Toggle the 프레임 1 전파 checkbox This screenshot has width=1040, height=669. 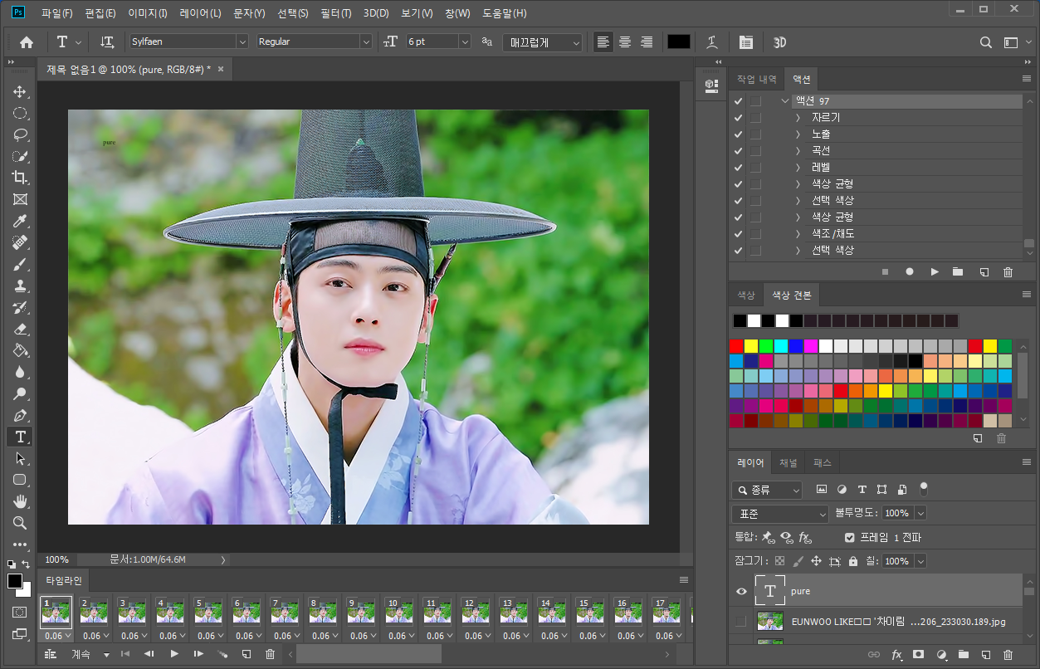849,537
